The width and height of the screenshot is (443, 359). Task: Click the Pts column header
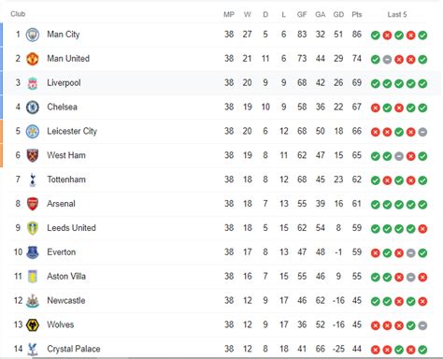coord(357,14)
